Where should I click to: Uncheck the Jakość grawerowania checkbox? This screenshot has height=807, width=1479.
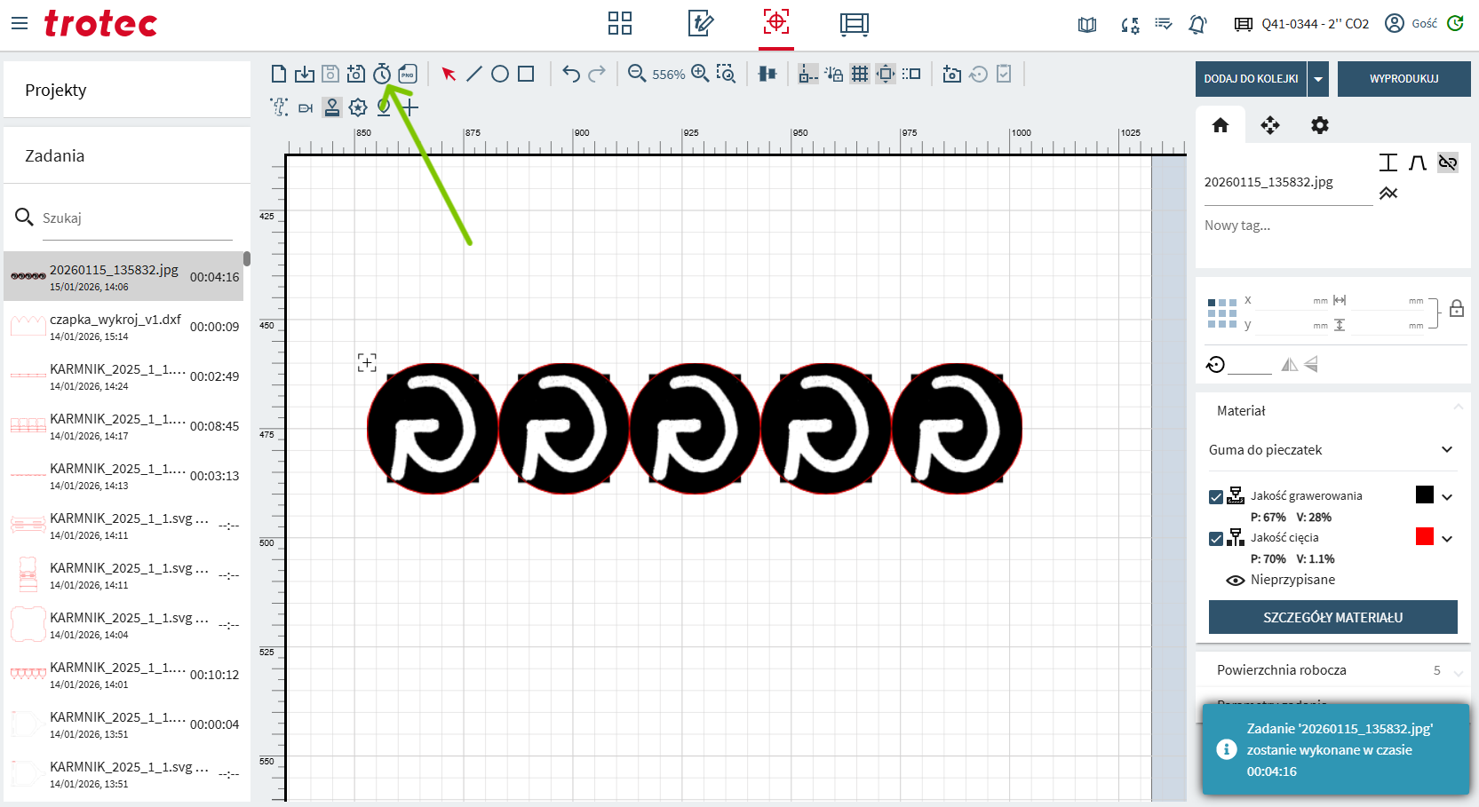pyautogui.click(x=1216, y=497)
